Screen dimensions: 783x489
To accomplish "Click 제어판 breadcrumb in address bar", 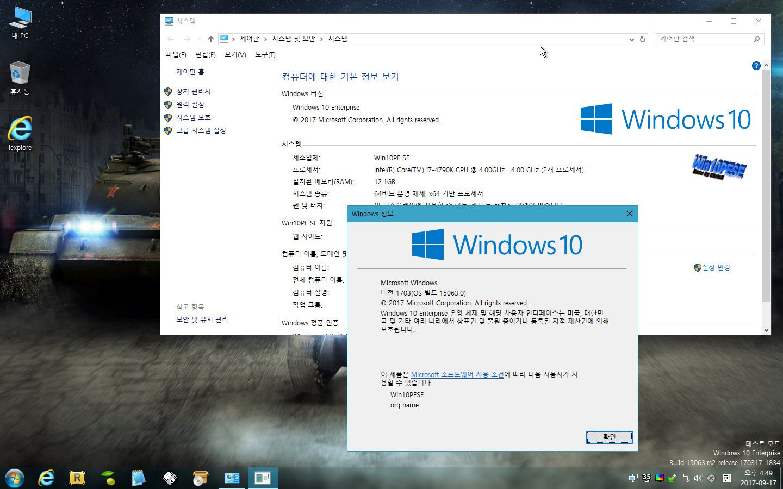I will point(250,39).
